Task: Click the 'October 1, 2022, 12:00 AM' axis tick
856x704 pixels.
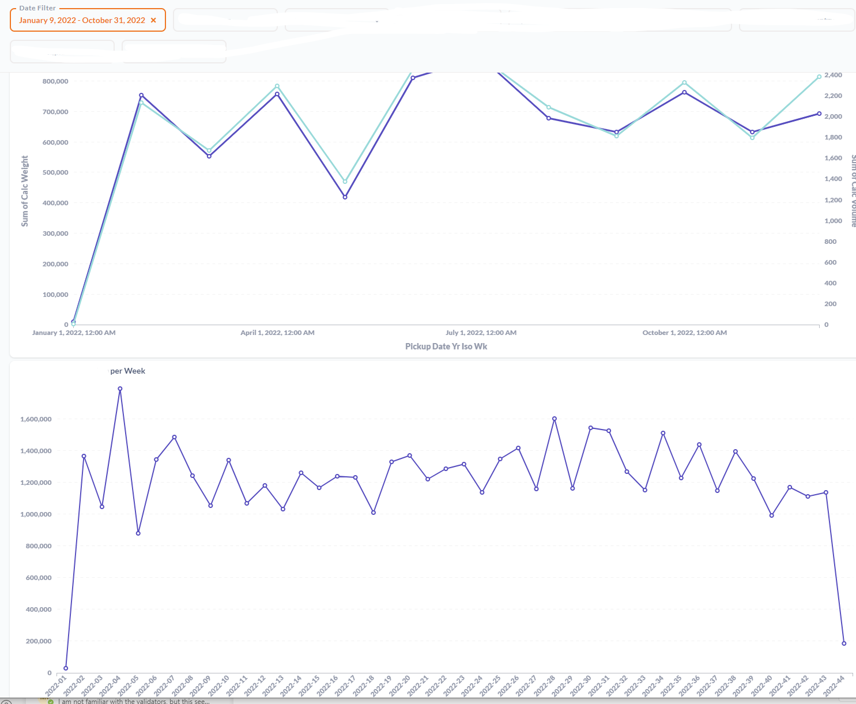Action: click(684, 332)
